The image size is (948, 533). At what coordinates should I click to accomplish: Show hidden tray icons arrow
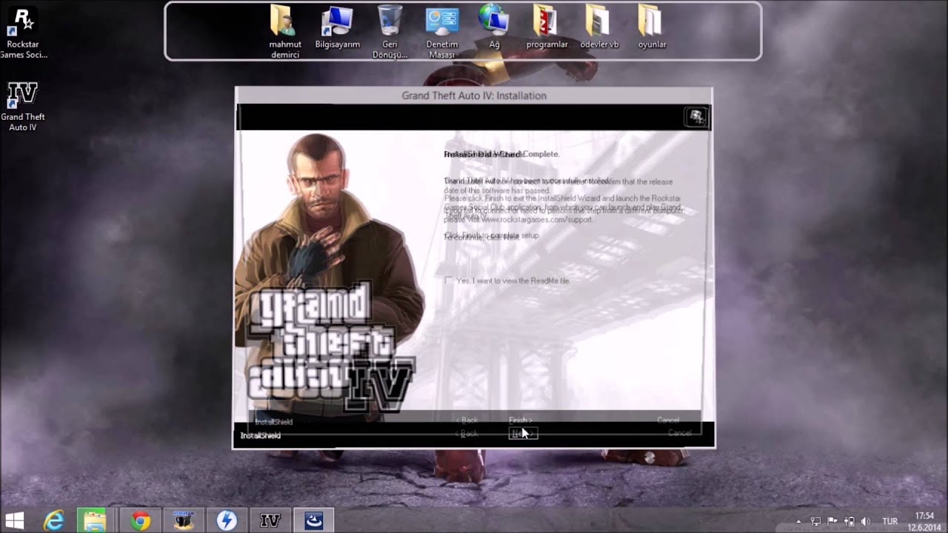coord(799,521)
